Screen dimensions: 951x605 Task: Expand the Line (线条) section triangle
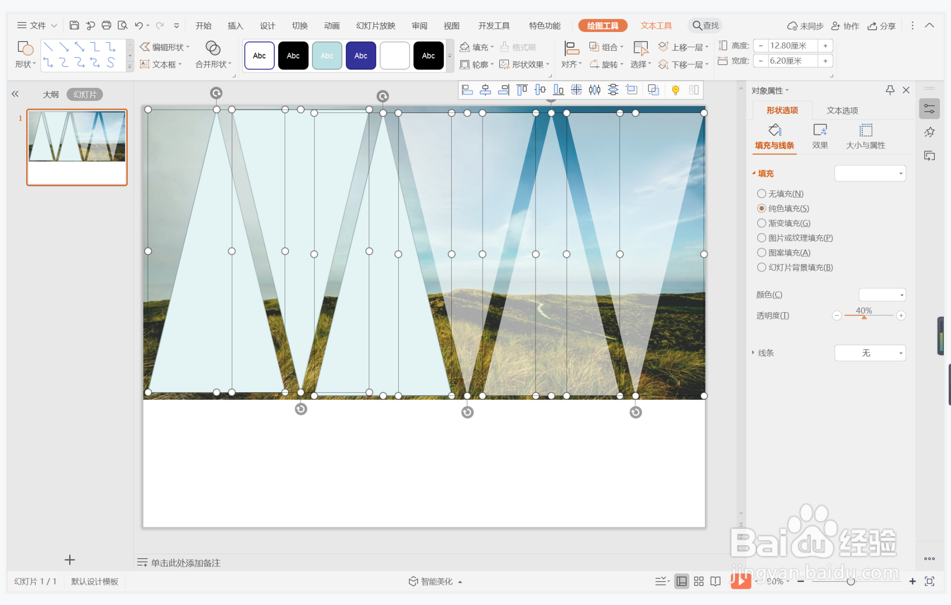click(753, 353)
